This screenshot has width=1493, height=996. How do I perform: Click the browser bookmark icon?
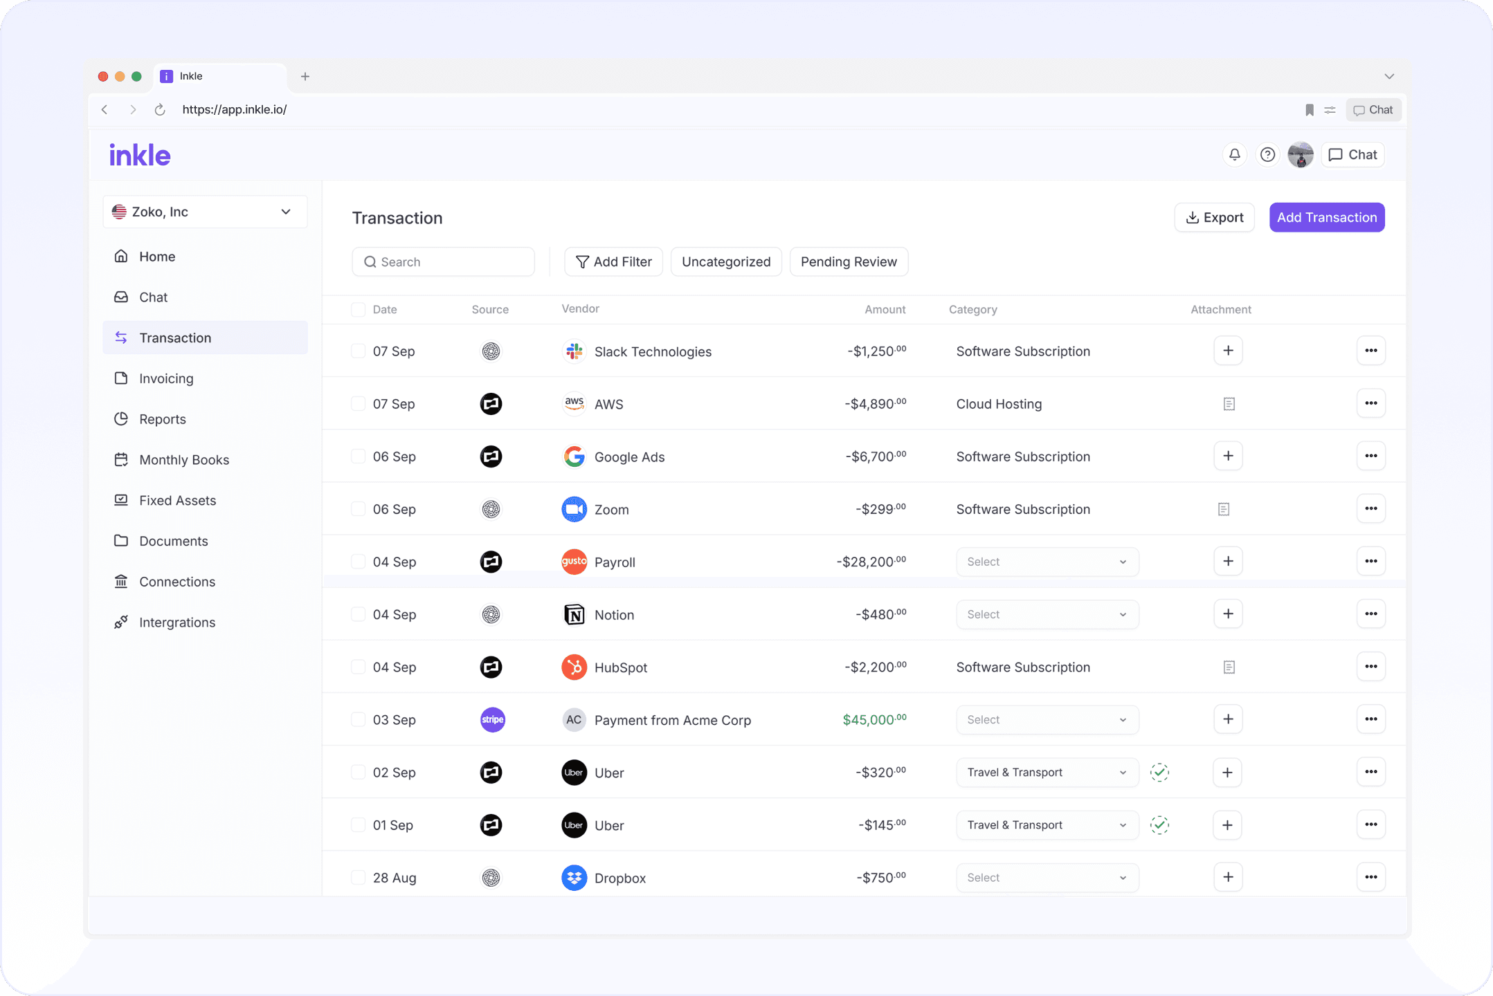tap(1309, 110)
